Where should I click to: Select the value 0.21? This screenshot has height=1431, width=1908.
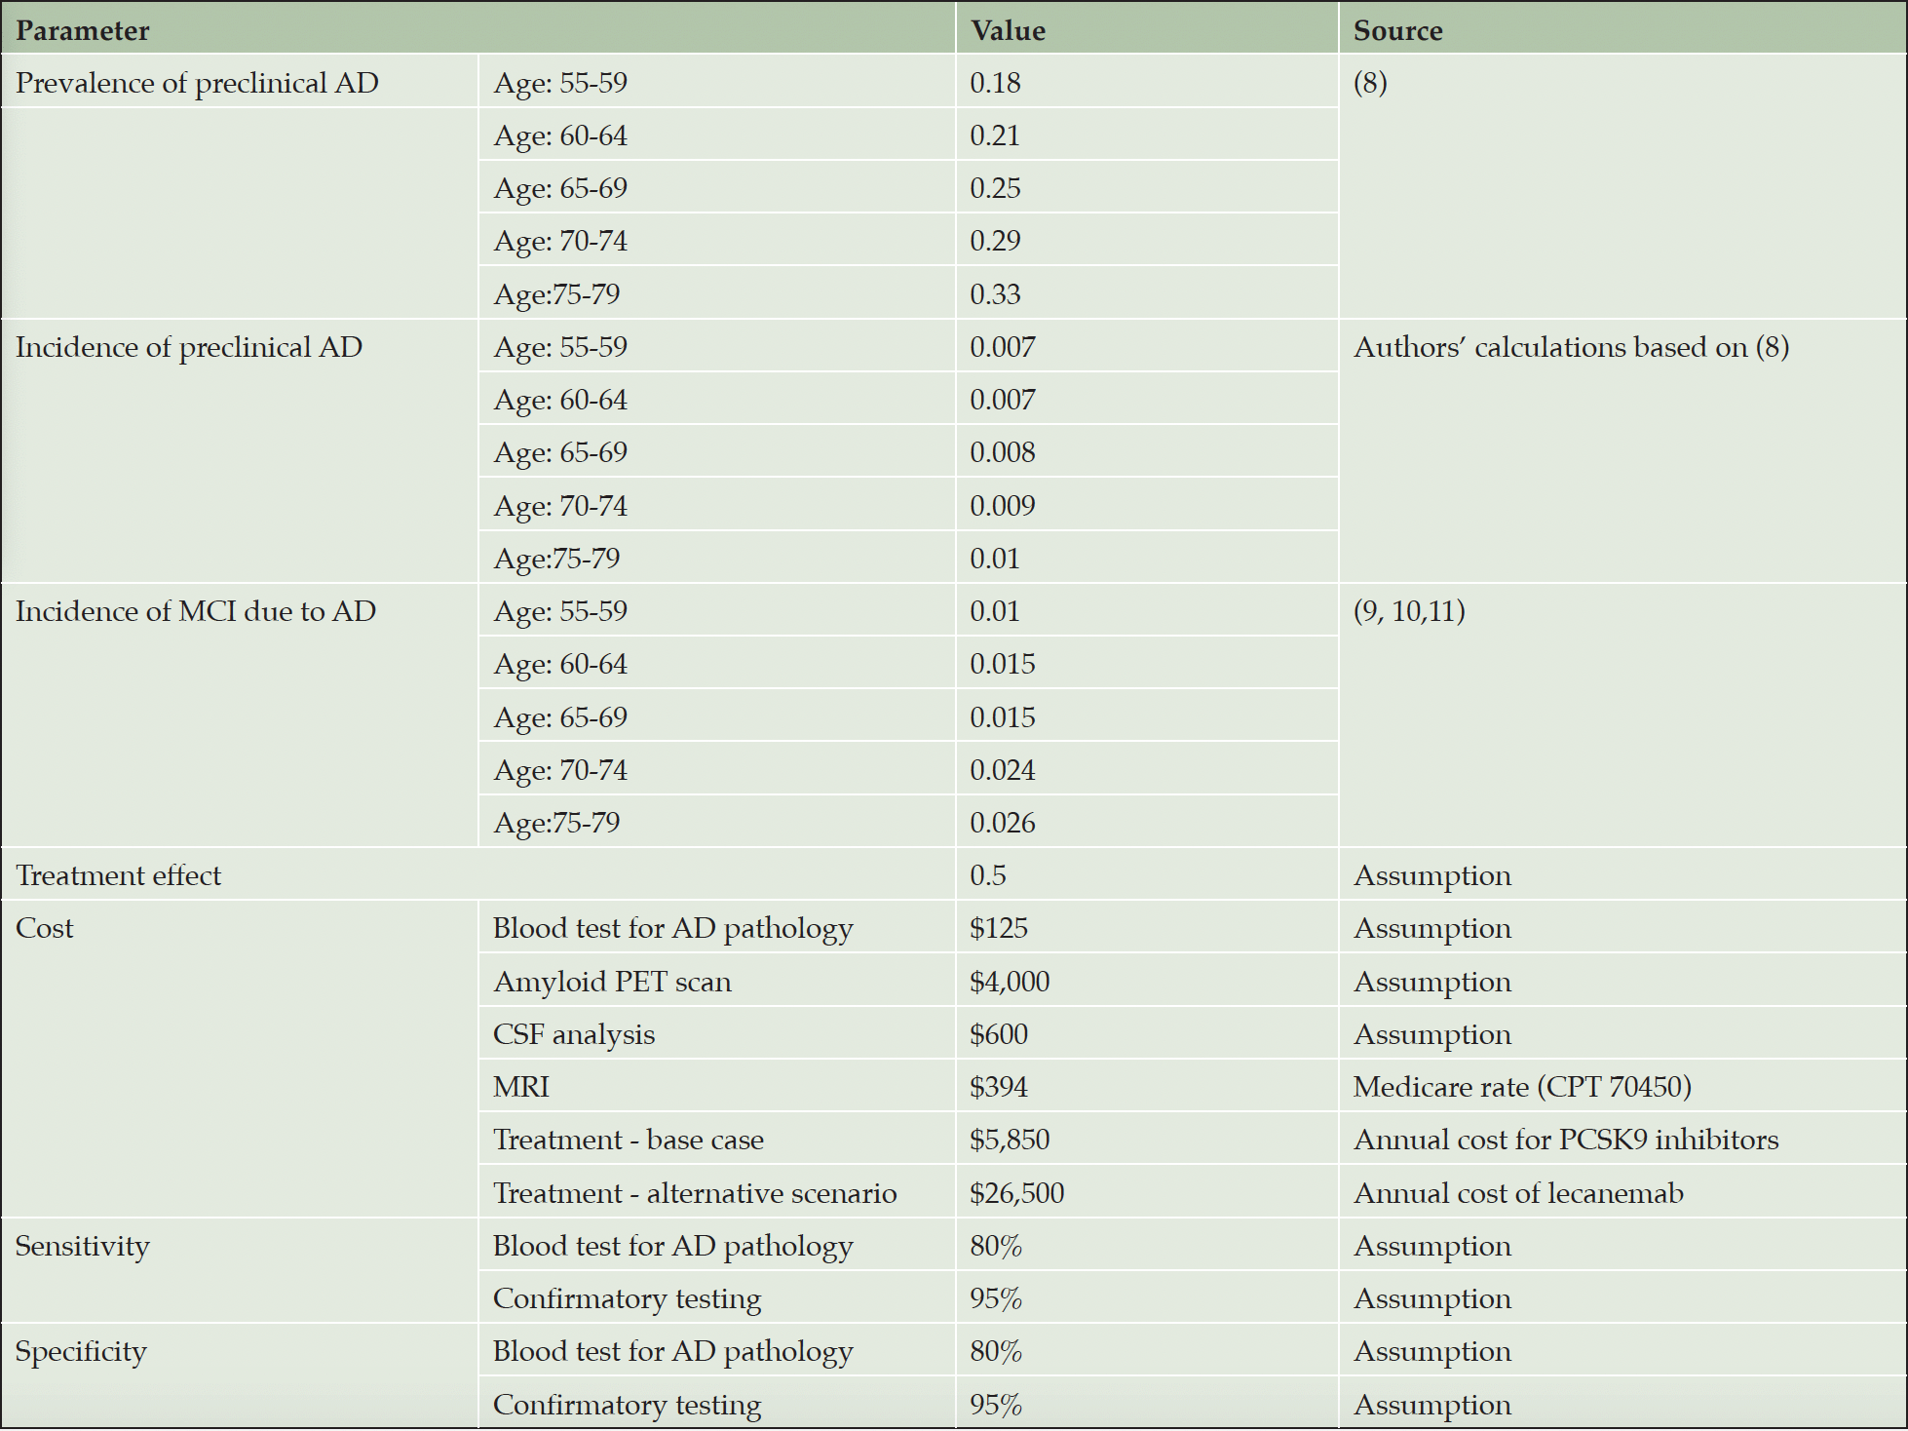tap(995, 136)
